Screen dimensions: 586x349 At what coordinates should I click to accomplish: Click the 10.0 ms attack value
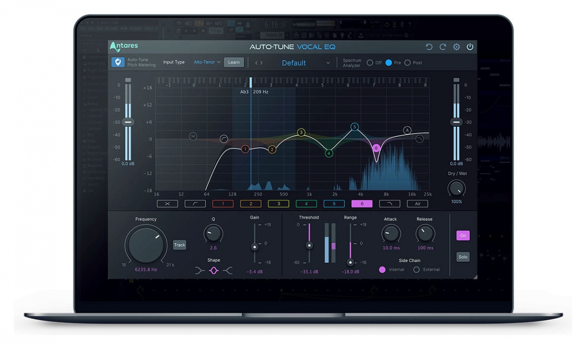click(391, 248)
